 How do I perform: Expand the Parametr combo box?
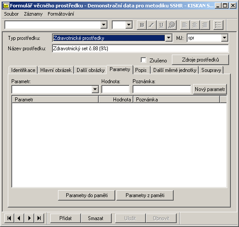point(95,89)
